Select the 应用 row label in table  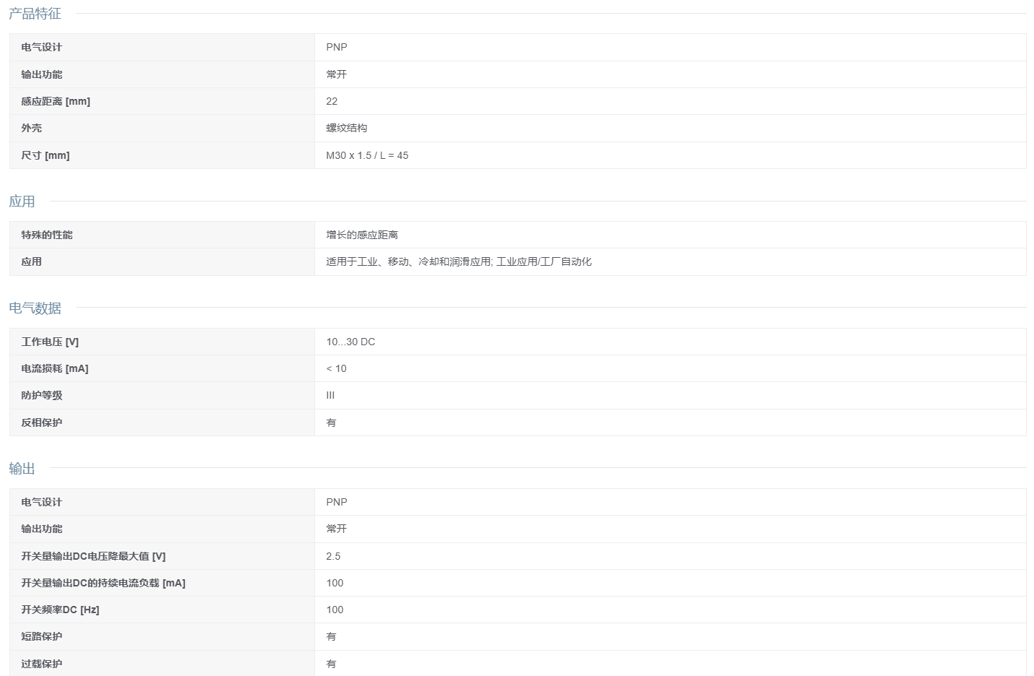pyautogui.click(x=31, y=261)
